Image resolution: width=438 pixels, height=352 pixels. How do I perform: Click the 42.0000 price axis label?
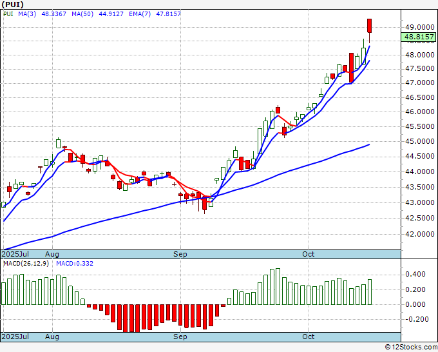pyautogui.click(x=420, y=234)
